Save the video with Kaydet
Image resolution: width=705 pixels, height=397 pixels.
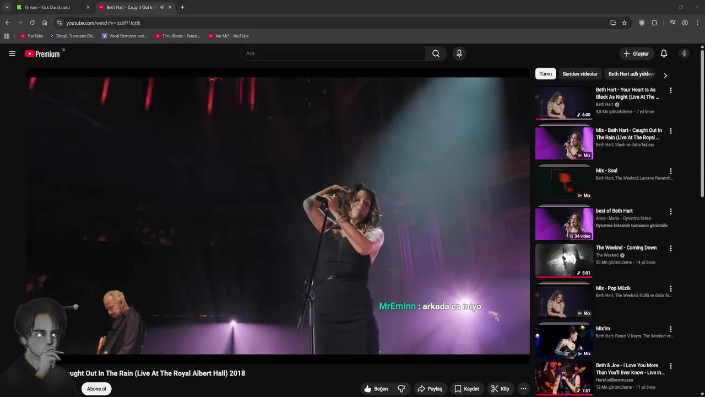467,389
